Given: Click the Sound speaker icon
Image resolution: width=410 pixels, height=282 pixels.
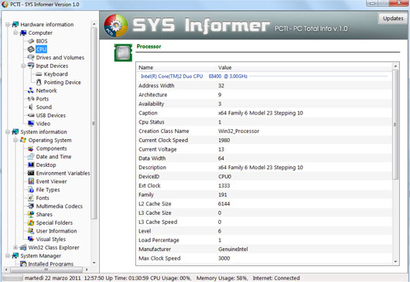Looking at the screenshot, I should (31, 107).
